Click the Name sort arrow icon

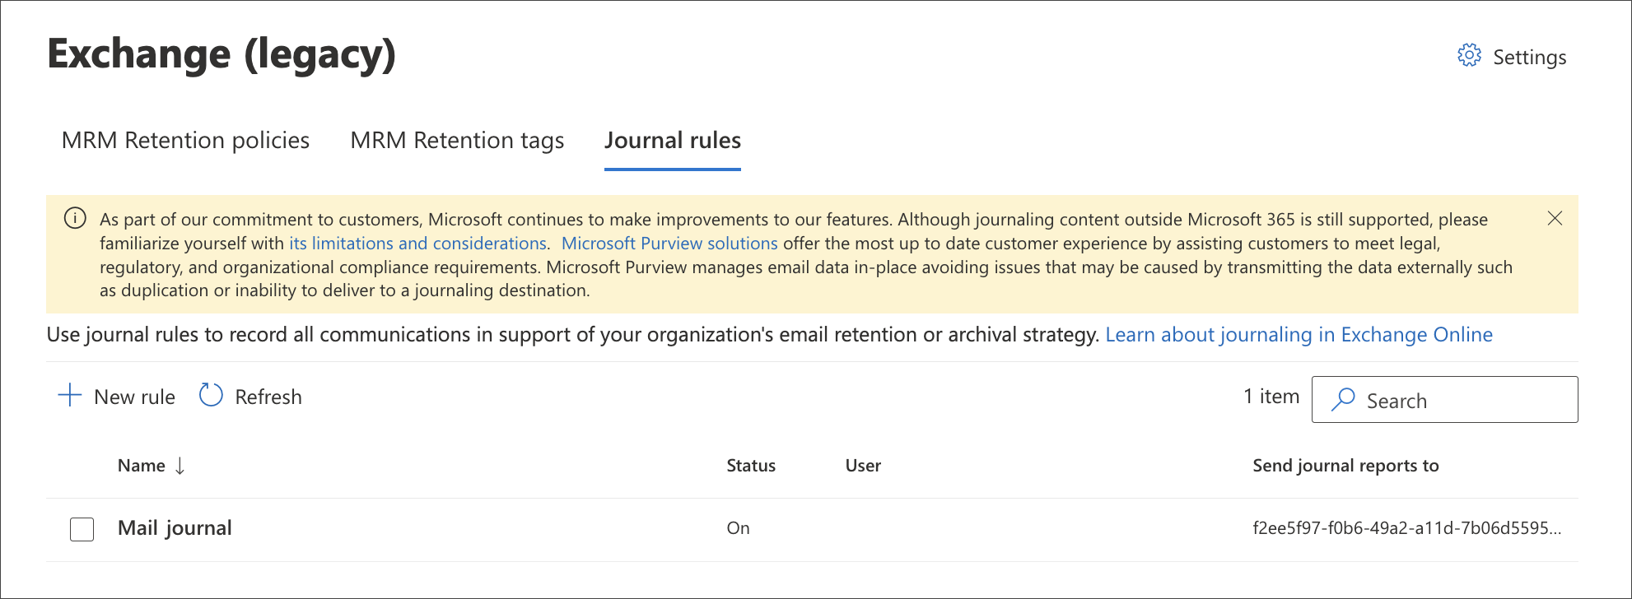coord(180,466)
